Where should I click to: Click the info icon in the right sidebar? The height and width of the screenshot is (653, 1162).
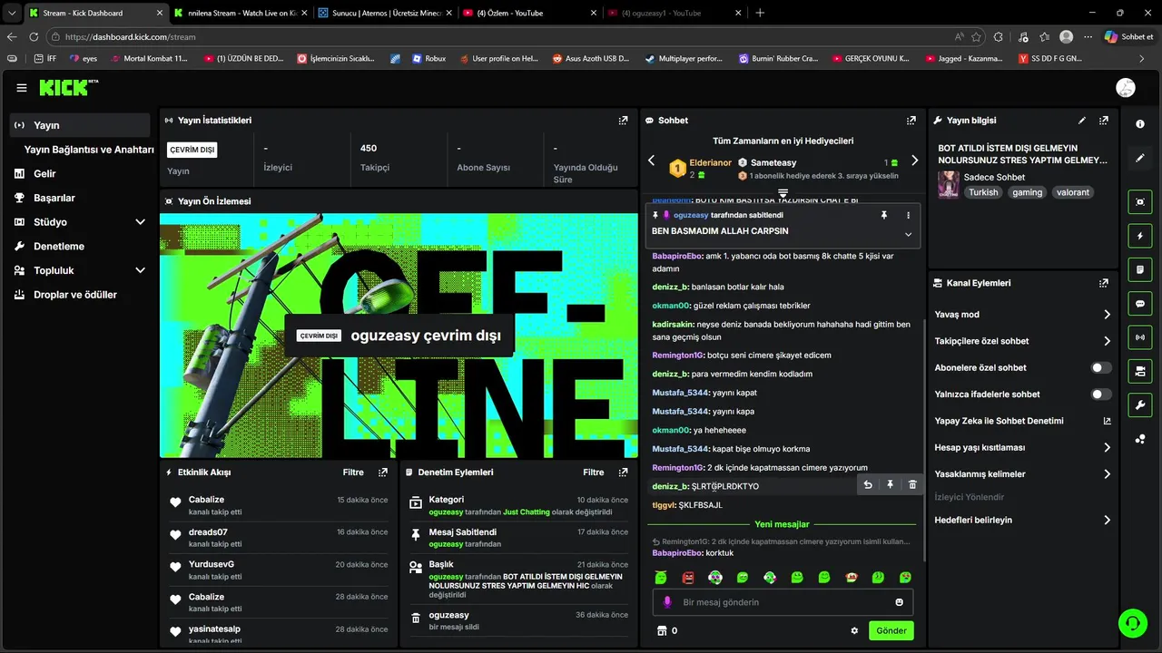[x=1140, y=124]
